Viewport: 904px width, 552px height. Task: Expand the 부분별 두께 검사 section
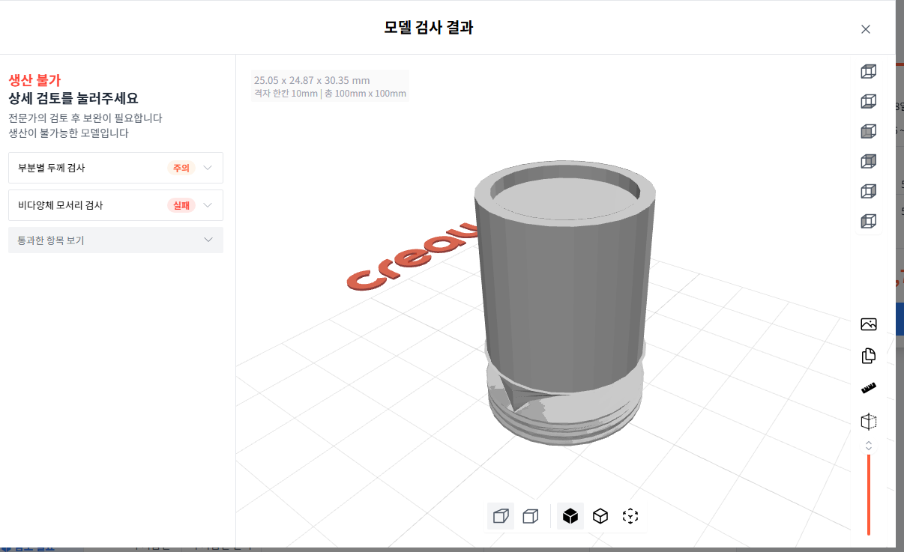(115, 168)
